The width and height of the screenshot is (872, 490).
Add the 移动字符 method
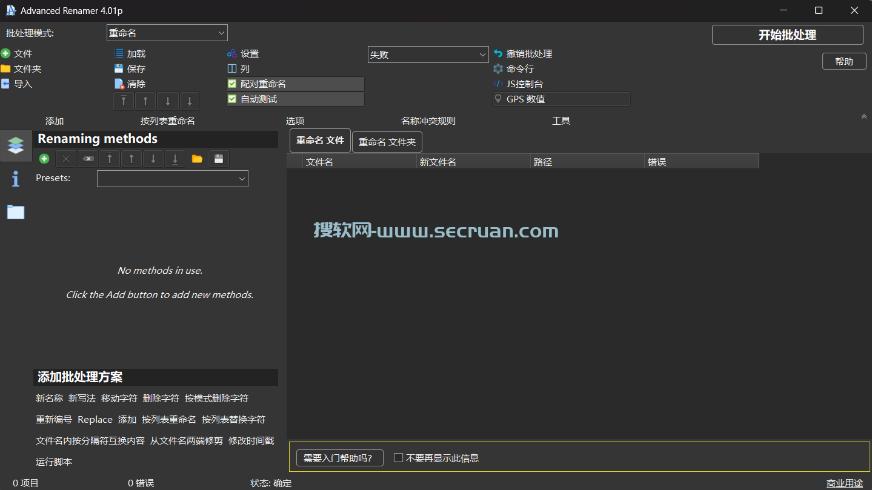click(119, 399)
